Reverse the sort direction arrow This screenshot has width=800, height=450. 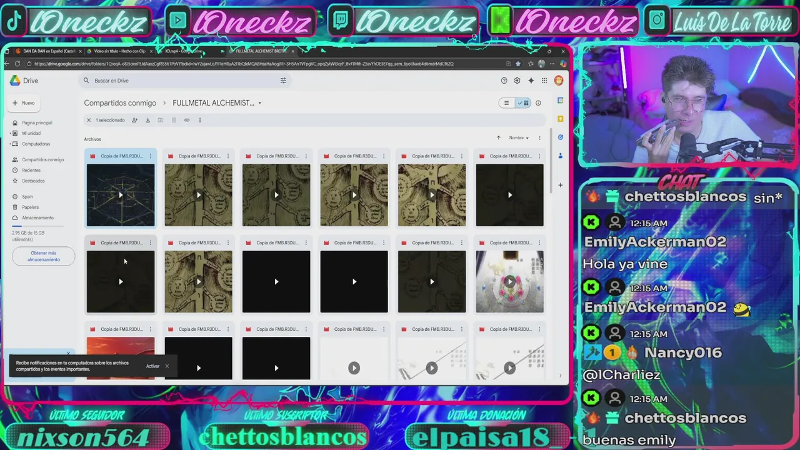pyautogui.click(x=498, y=138)
